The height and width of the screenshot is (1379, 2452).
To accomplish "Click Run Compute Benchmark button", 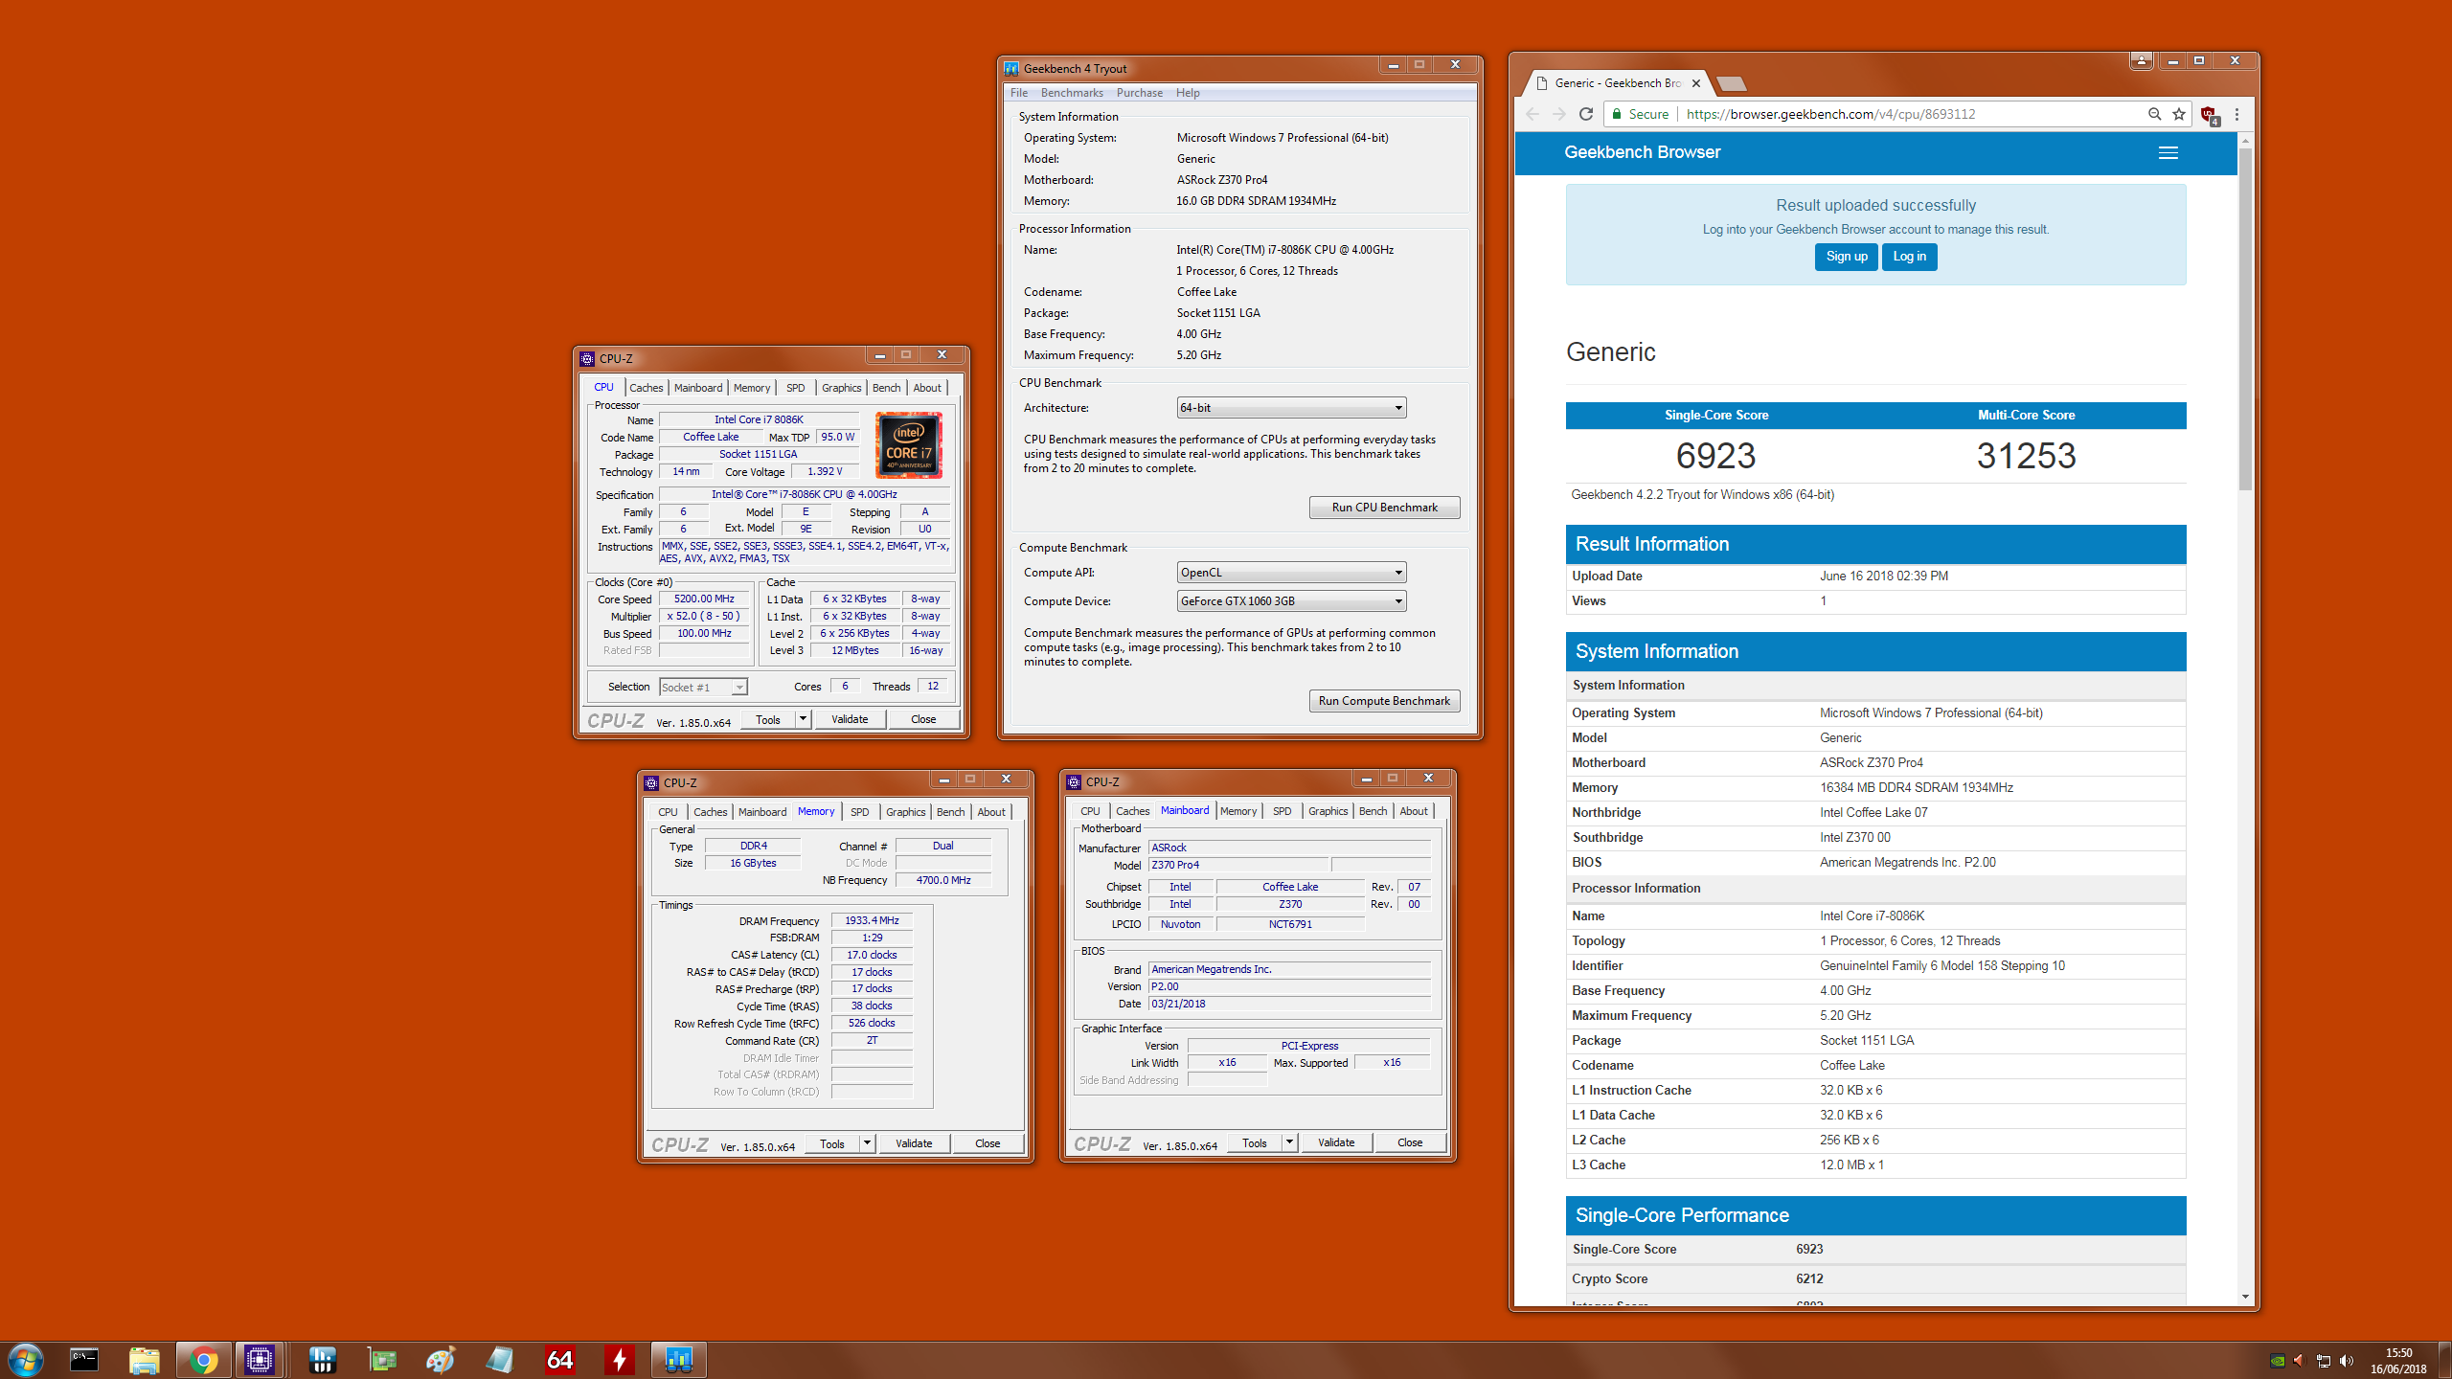I will [1384, 701].
